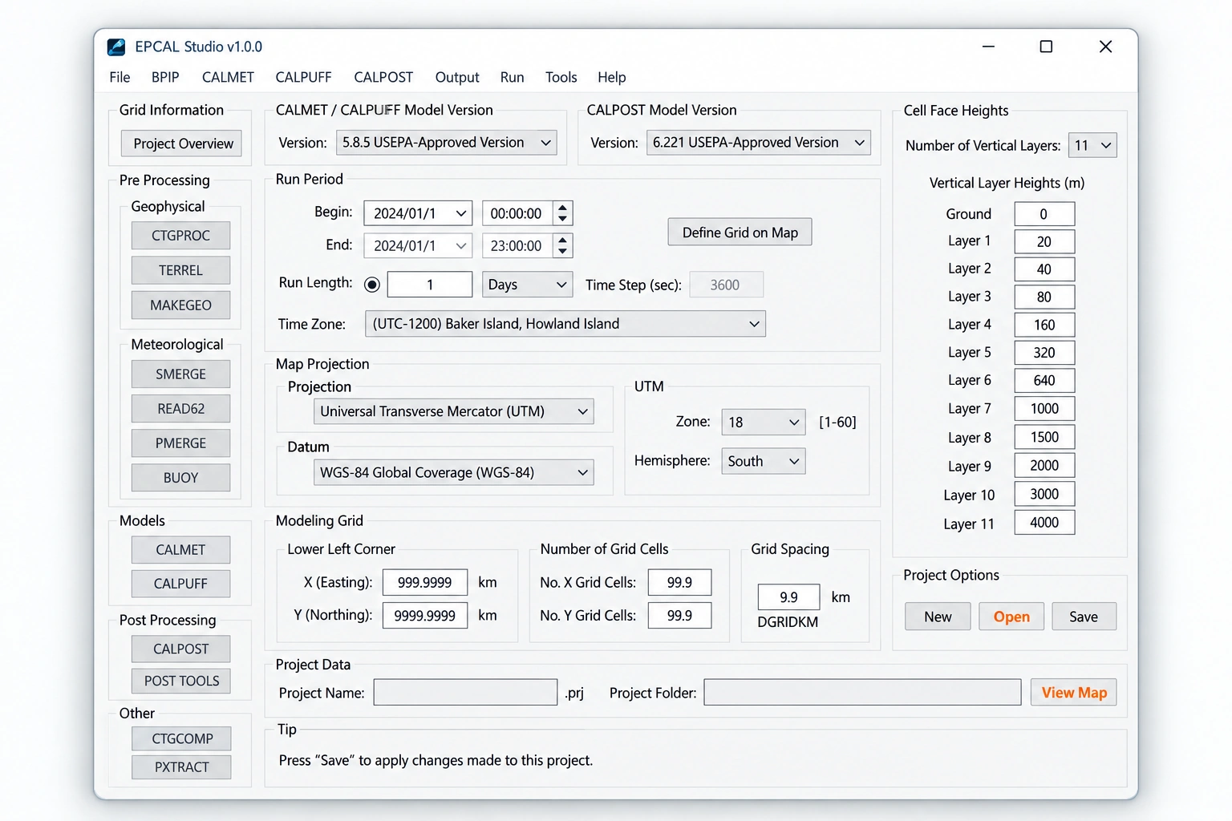The image size is (1232, 821).
Task: Open the File menu
Action: pos(120,77)
